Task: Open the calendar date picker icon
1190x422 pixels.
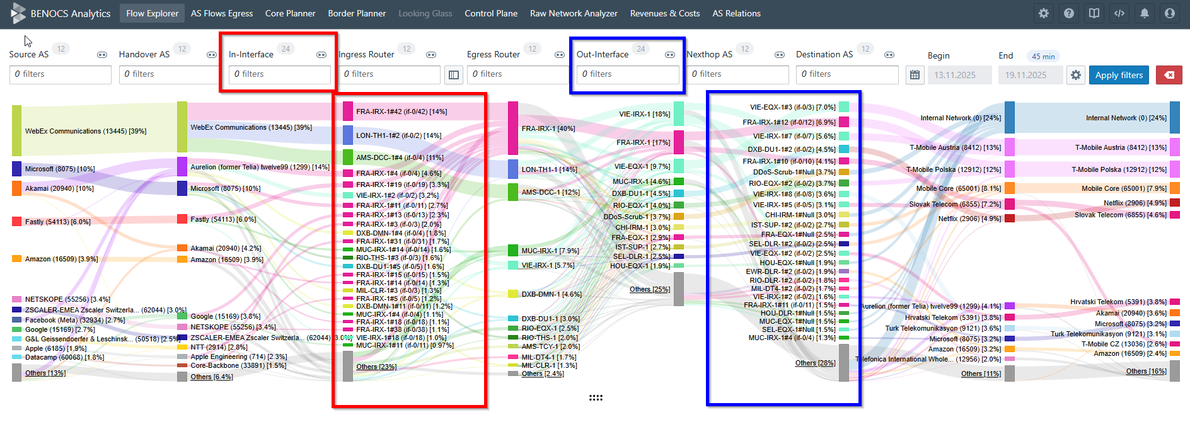Action: pyautogui.click(x=915, y=75)
